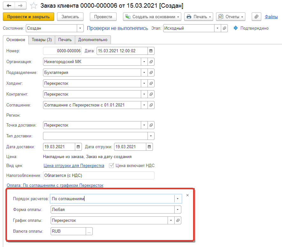Open the Тип доставки dropdown list
Image resolution: width=282 pixels, height=247 pixels.
(x=151, y=136)
